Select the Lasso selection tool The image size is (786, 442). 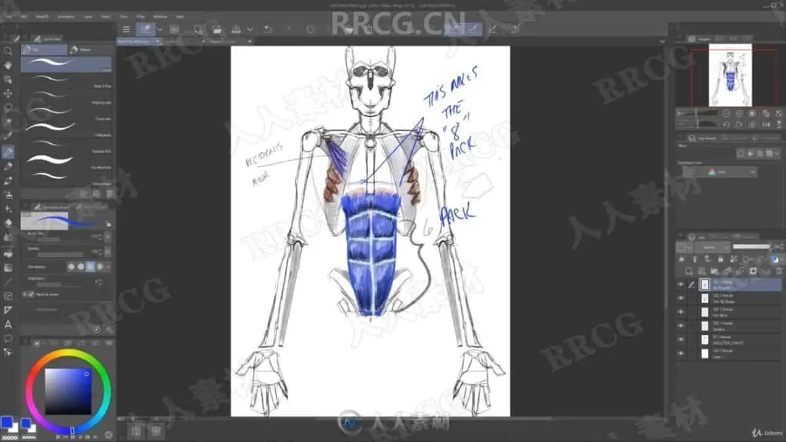tap(8, 108)
